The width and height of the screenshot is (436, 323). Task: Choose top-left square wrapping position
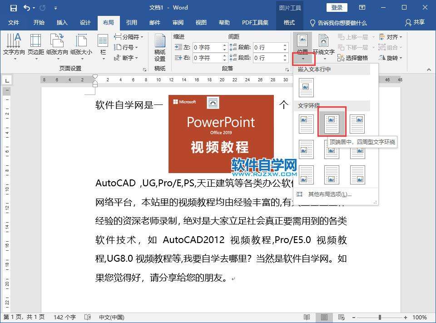[306, 124]
